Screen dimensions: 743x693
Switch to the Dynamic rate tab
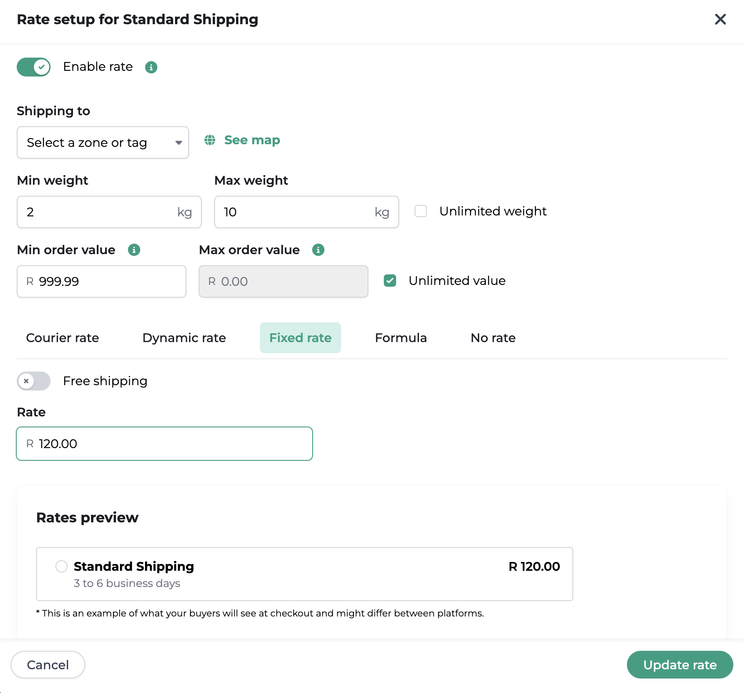[x=184, y=338]
